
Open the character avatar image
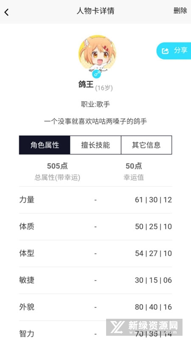point(97,53)
